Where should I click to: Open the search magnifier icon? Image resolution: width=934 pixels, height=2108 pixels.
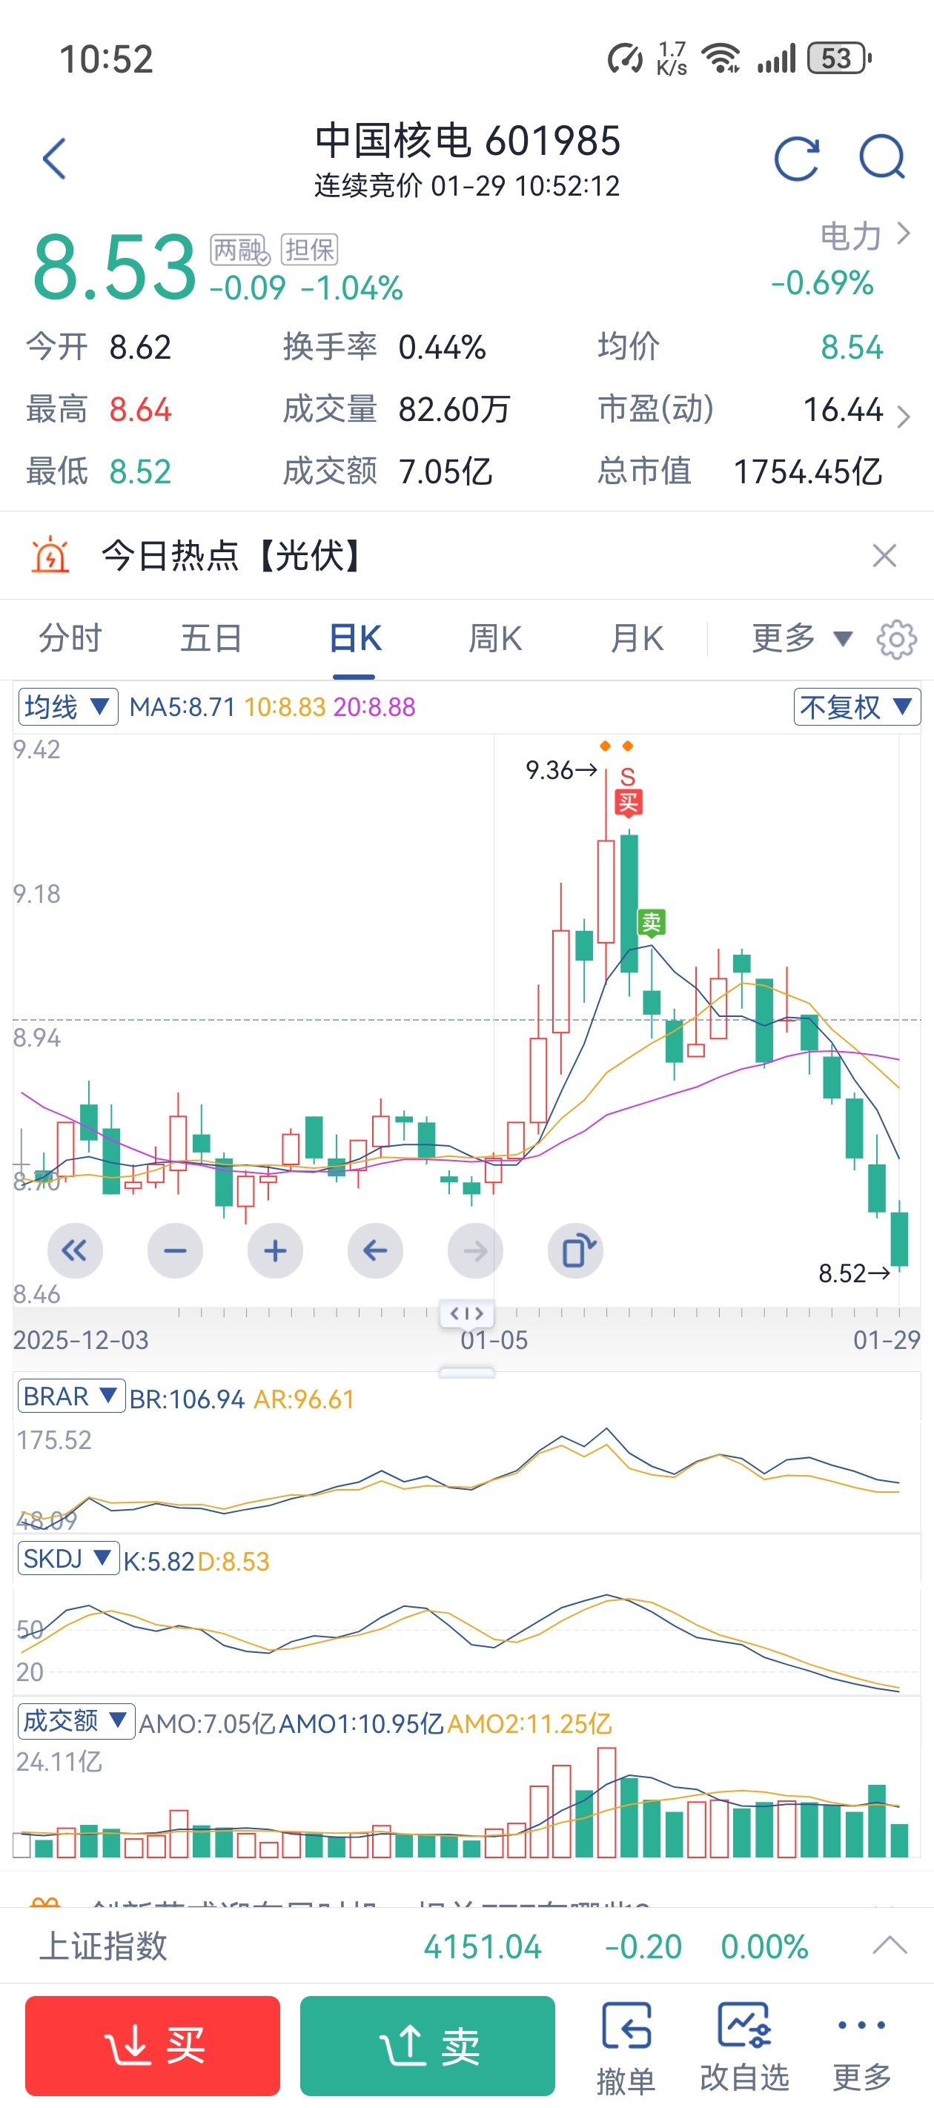[881, 157]
